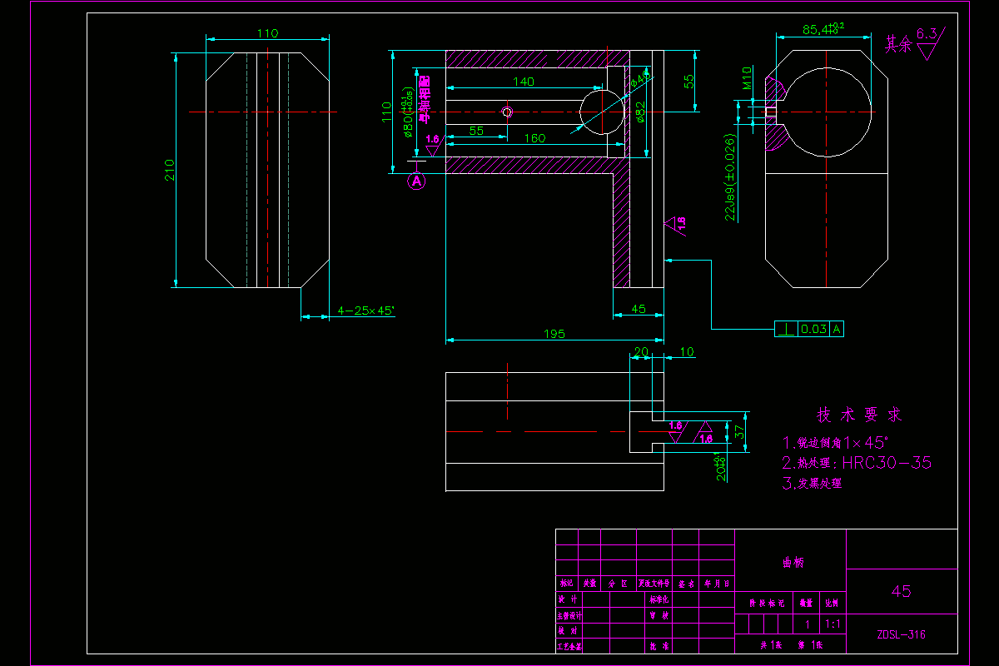Click the 210 height dimension text

coord(170,170)
